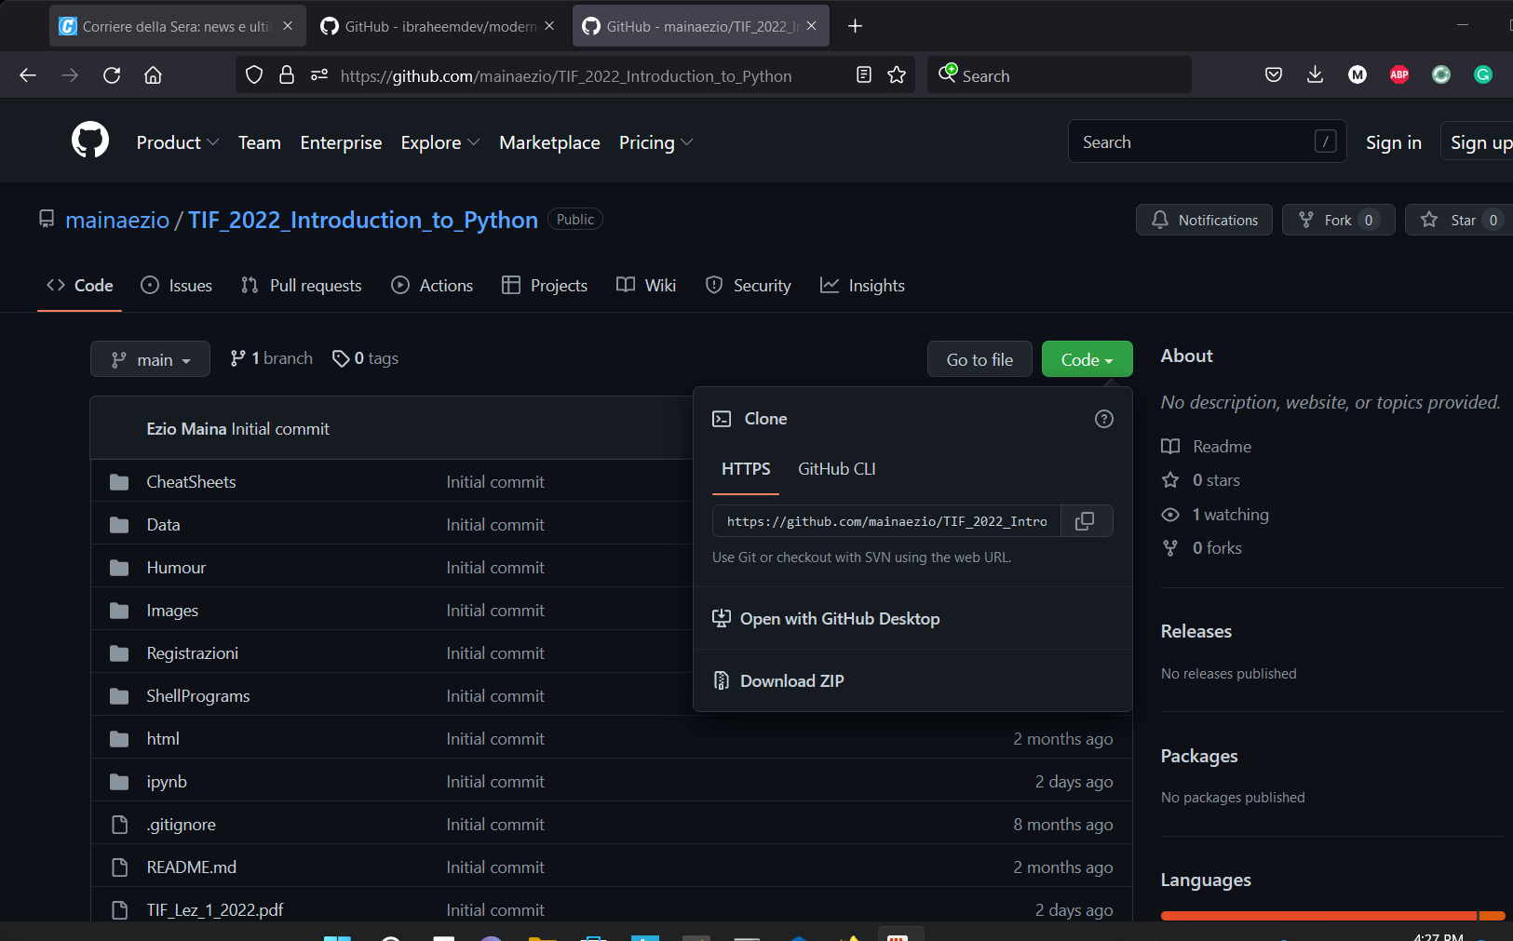Viewport: 1513px width, 941px height.
Task: Open the Pocket save icon
Action: [1274, 75]
